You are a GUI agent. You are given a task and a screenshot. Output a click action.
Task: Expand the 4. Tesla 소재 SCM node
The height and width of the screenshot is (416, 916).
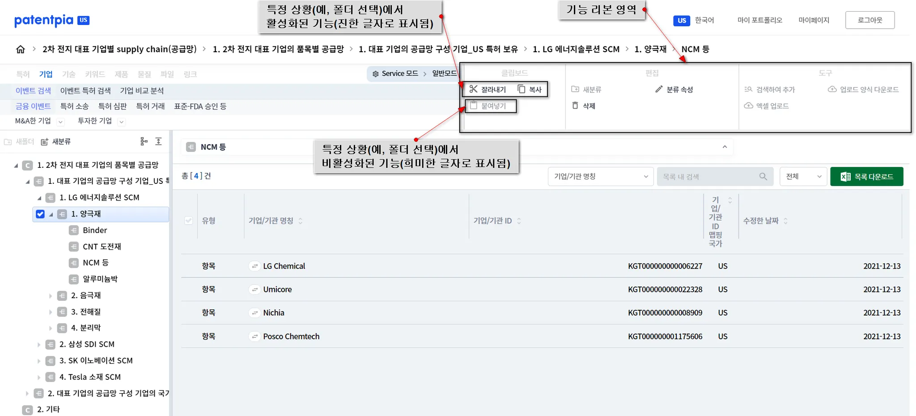pos(39,377)
